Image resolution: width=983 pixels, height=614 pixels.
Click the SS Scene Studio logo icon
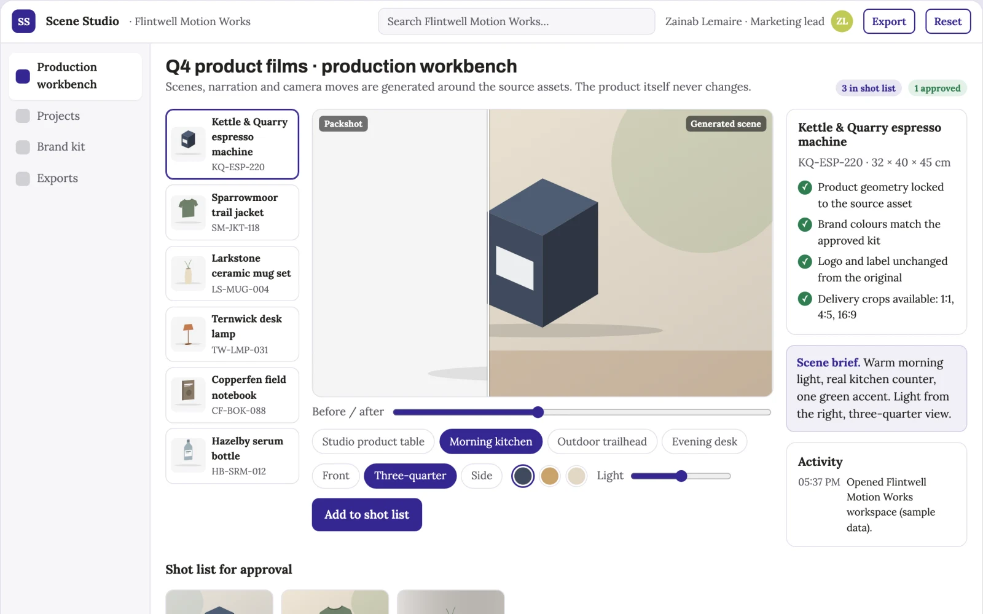[23, 22]
